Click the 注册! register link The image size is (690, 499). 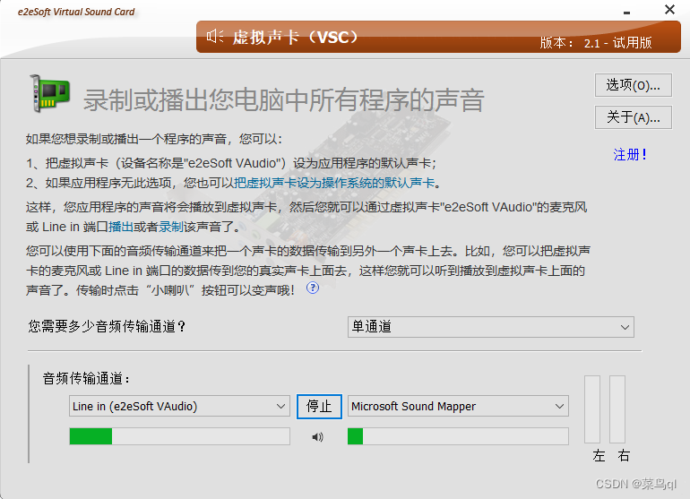click(x=630, y=154)
